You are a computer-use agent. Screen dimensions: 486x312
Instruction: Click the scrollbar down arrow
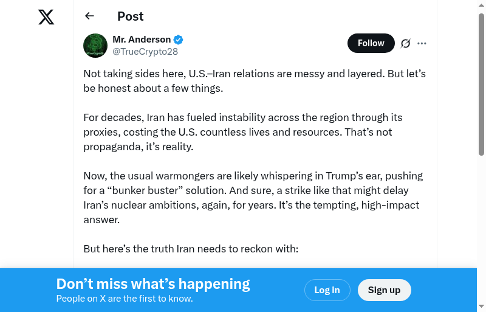(x=481, y=306)
